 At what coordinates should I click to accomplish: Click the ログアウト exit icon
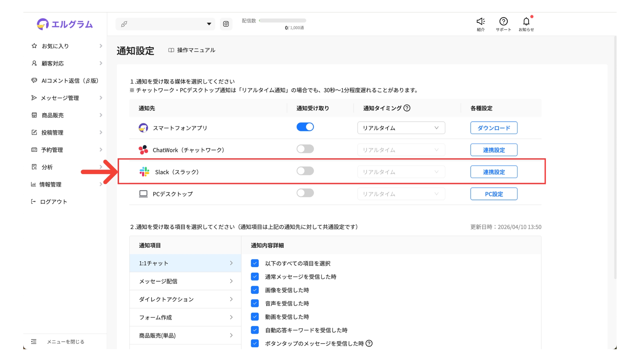(33, 201)
